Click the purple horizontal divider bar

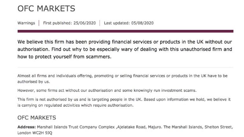[x=125, y=31]
